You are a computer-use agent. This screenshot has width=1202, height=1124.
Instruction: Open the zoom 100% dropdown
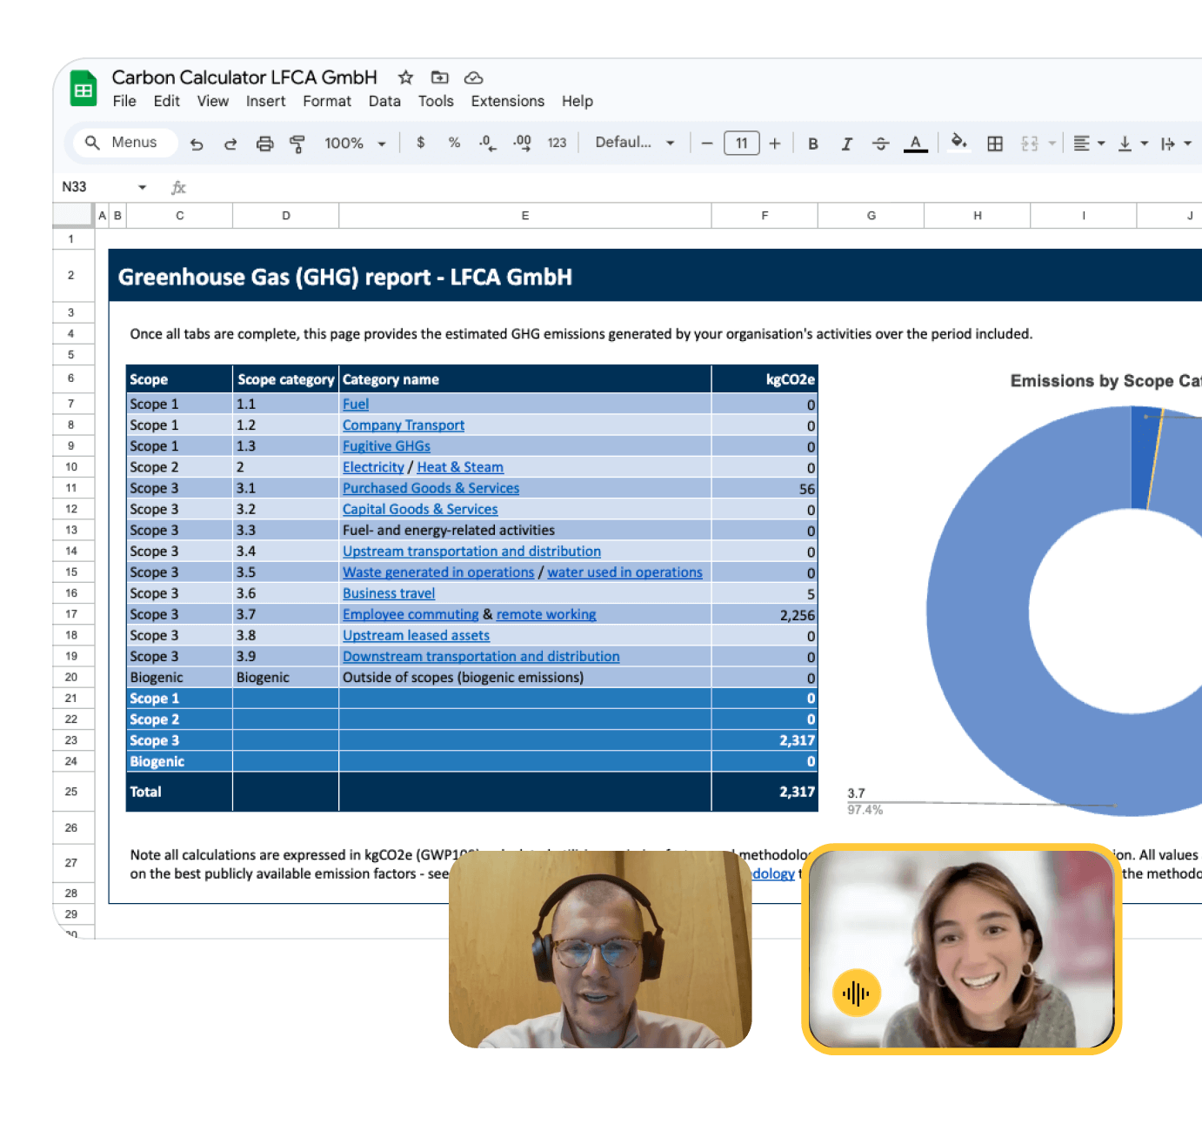click(355, 143)
